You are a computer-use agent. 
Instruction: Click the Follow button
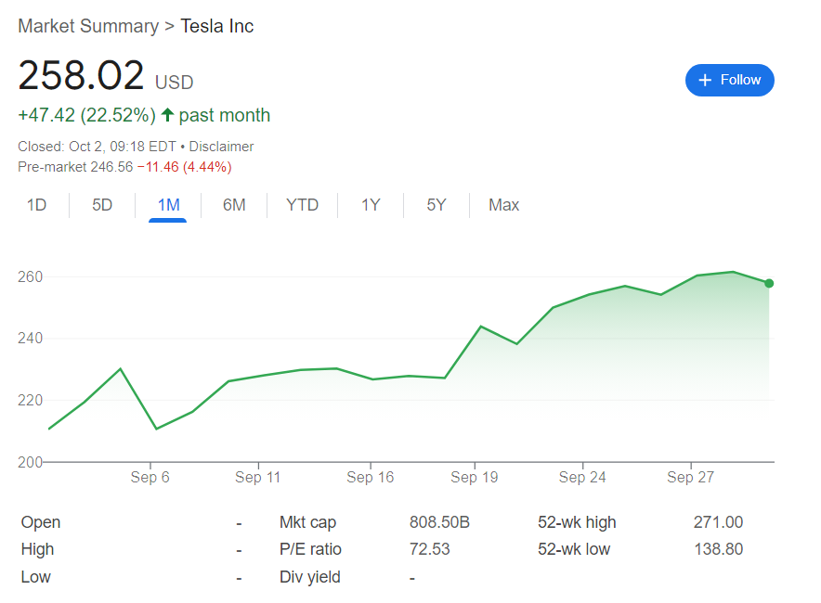(729, 80)
